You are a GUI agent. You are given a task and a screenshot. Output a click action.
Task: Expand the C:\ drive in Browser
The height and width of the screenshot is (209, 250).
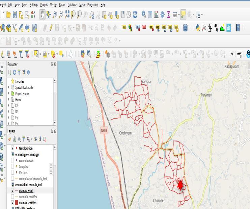tap(9, 106)
